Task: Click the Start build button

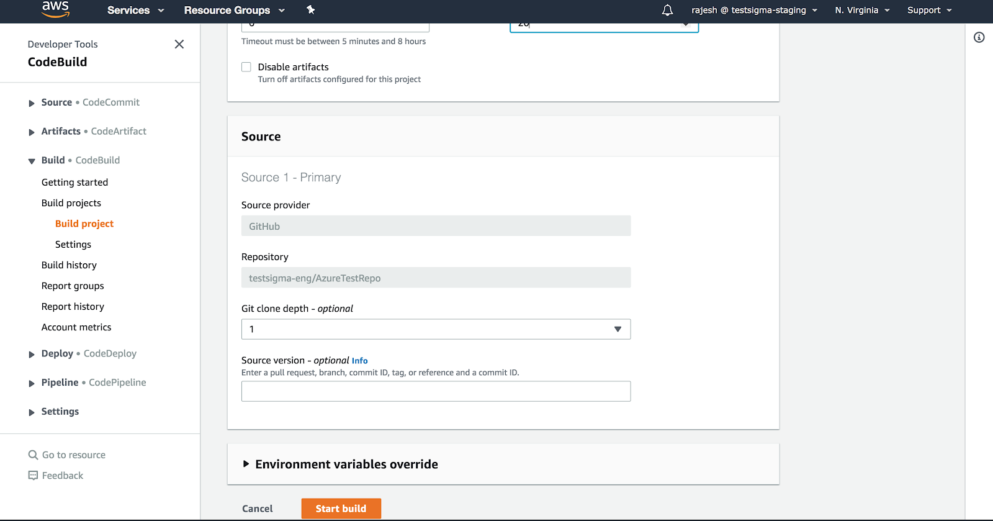Action: (341, 509)
